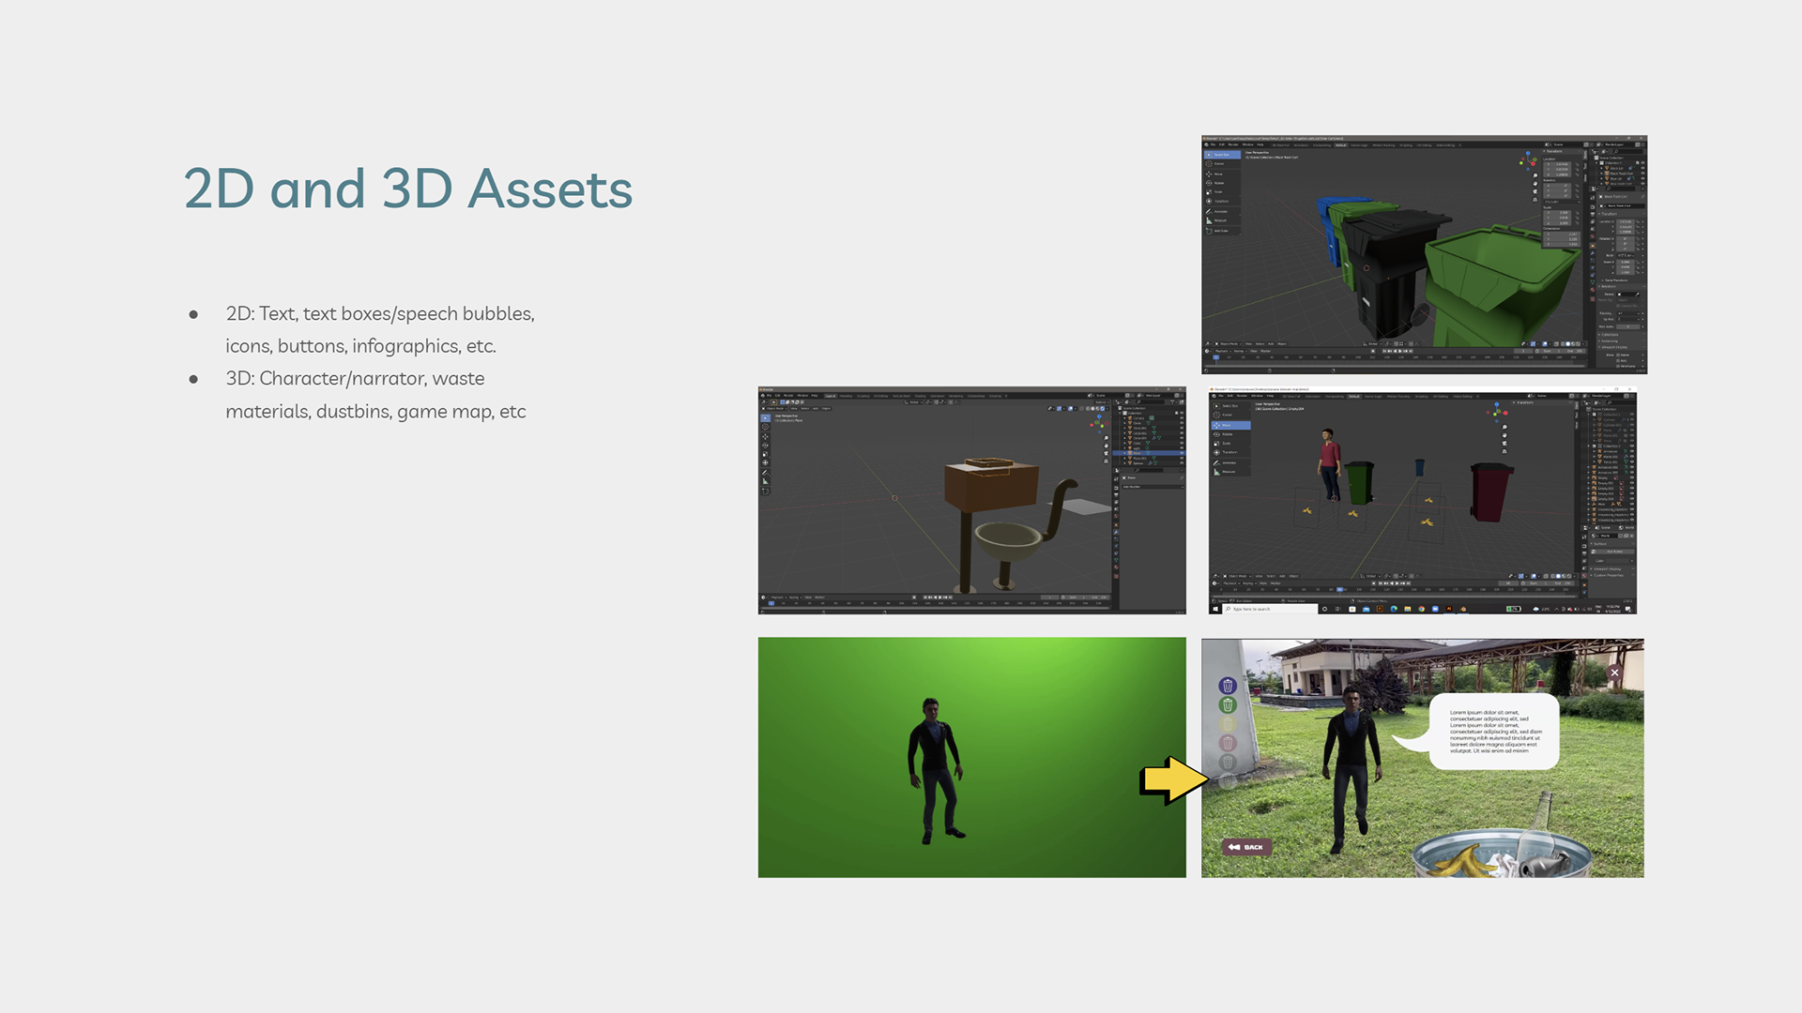This screenshot has width=1802, height=1013.
Task: Toggle camera view gizmo in trash carts viewport
Action: coord(1535,191)
